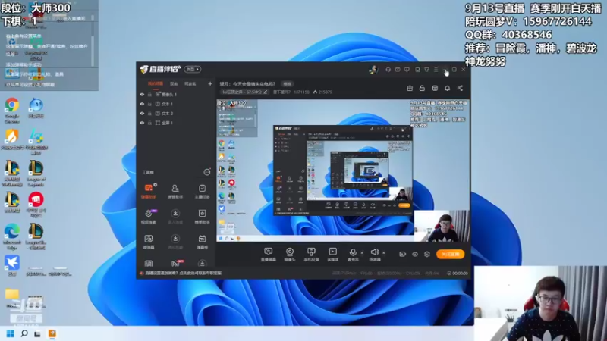Screen dimensions: 607x341
Task: Click the 00:00:00 stream timer
Action: coord(458,273)
